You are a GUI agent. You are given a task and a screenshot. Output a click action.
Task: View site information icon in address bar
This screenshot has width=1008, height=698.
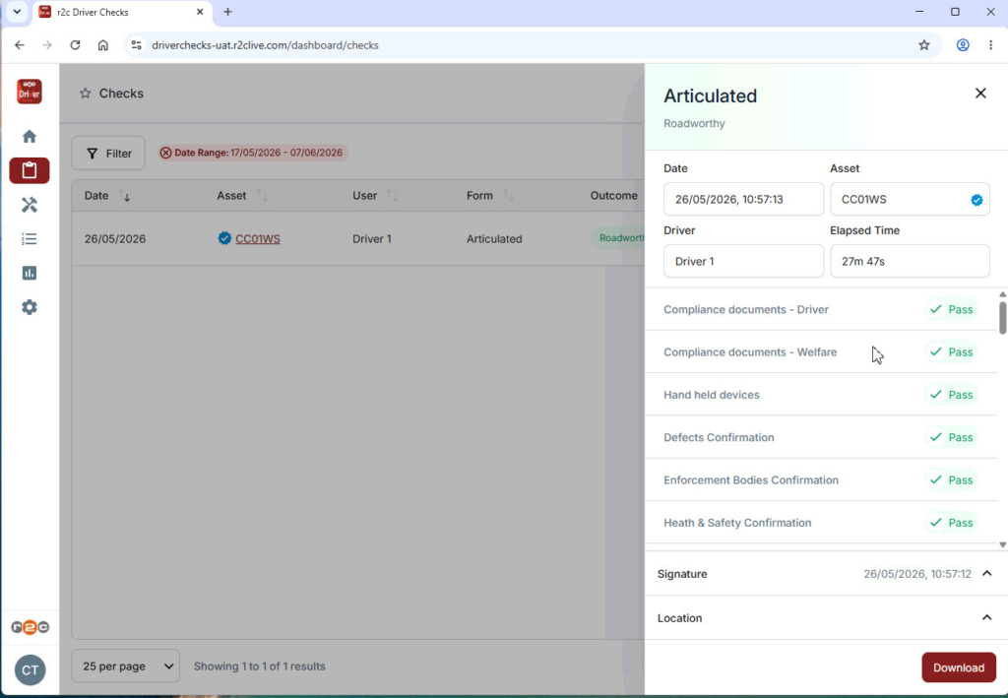(136, 45)
